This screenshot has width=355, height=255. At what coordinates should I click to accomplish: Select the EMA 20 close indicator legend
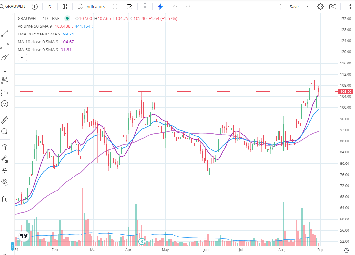(x=39, y=34)
